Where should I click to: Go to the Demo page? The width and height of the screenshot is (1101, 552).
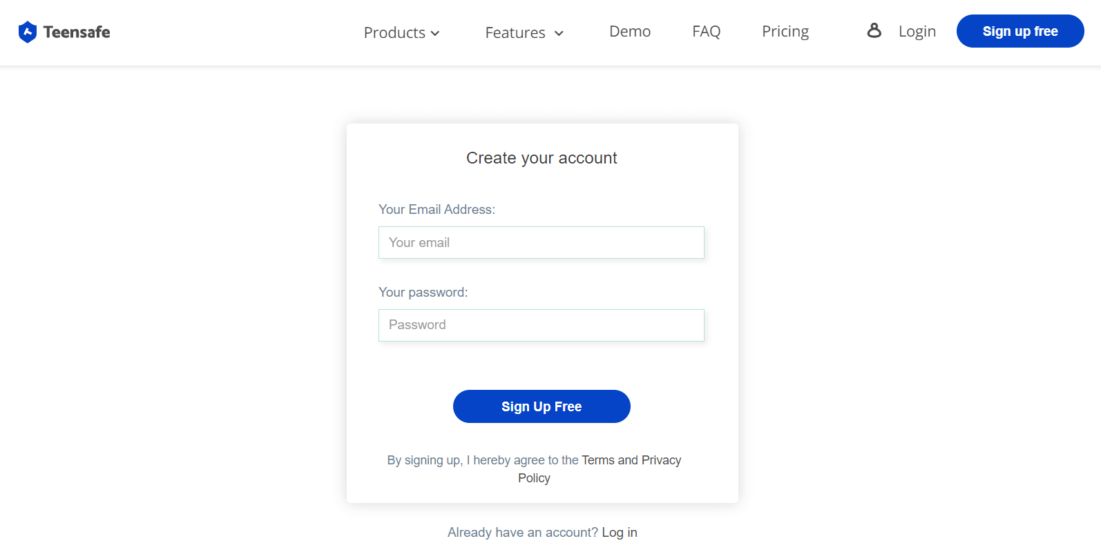(x=630, y=31)
